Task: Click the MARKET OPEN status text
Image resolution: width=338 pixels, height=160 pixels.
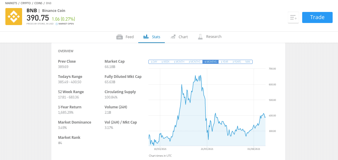Action: point(66,24)
